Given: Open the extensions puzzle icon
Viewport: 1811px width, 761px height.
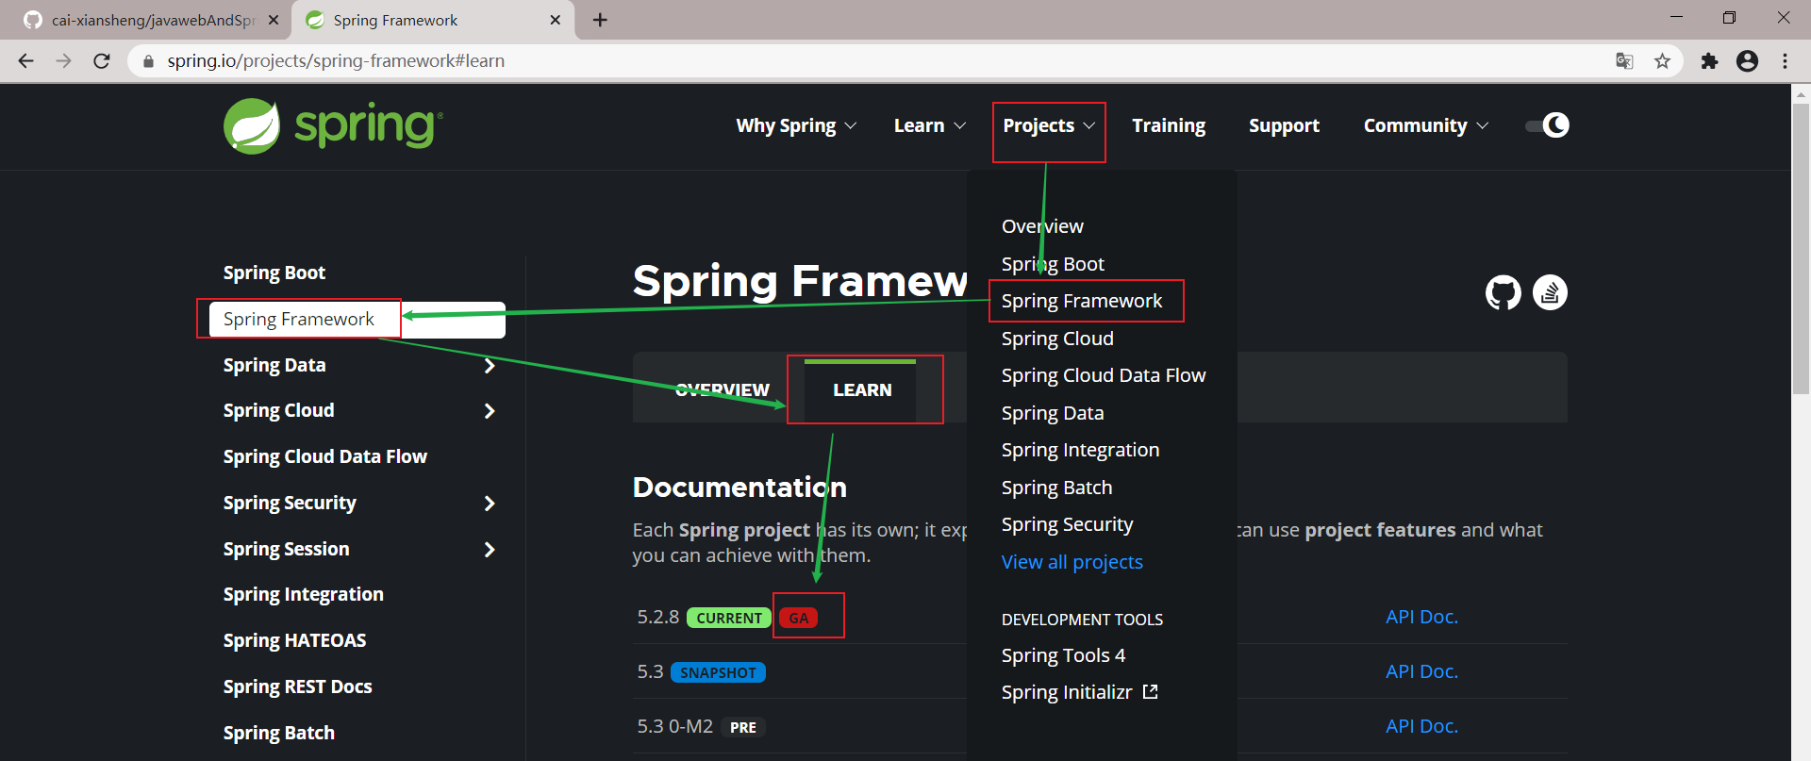Looking at the screenshot, I should (1709, 61).
